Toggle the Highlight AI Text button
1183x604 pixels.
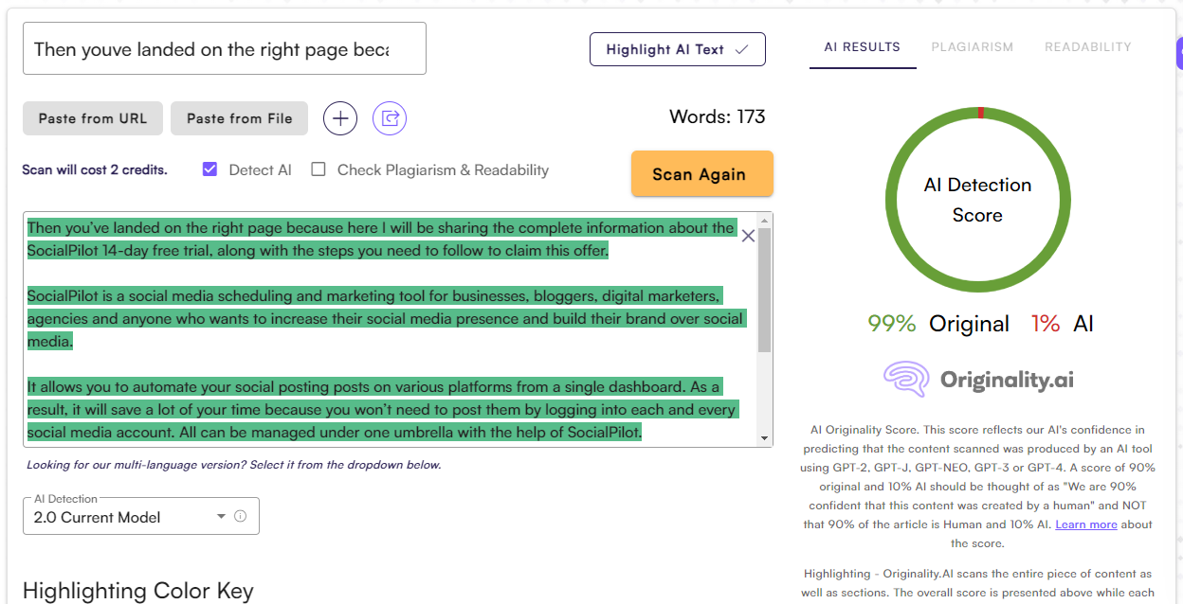(x=678, y=49)
